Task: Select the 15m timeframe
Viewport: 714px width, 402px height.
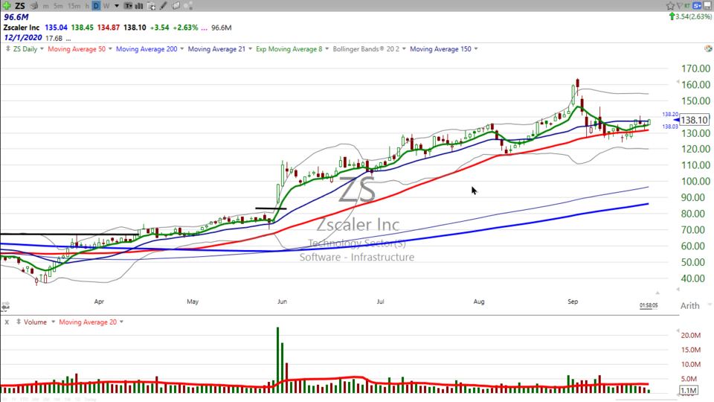Action: [x=74, y=6]
